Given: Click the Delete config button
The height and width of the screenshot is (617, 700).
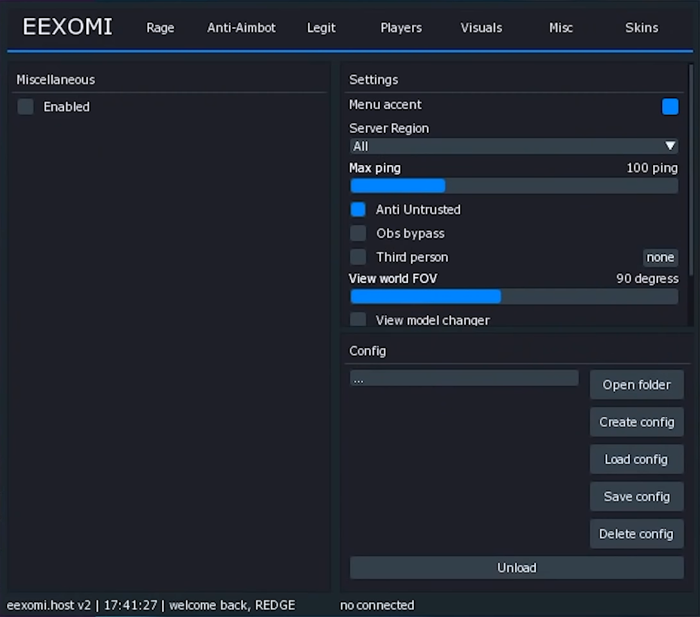Looking at the screenshot, I should 636,534.
